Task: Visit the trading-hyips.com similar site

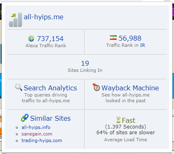Action: 42,140
